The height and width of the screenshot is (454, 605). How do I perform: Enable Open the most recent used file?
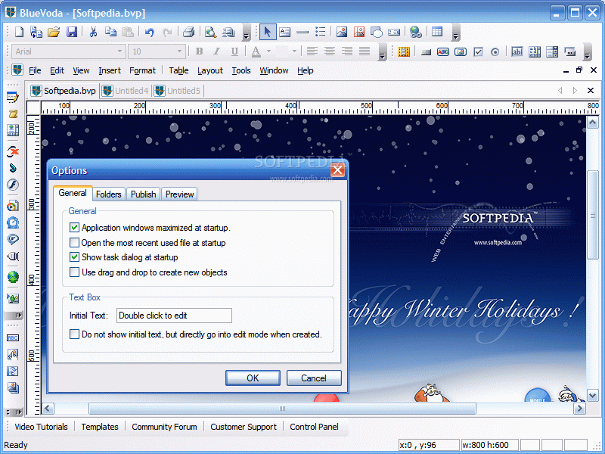(74, 243)
